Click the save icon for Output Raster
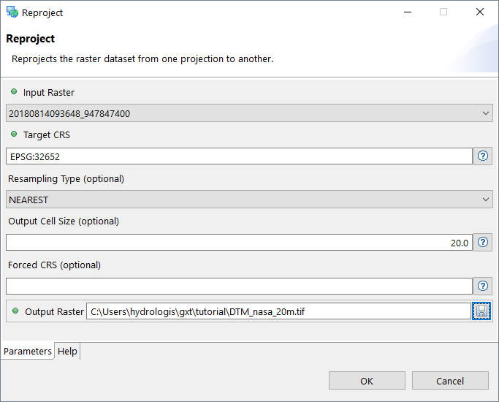499x402 pixels. (481, 311)
